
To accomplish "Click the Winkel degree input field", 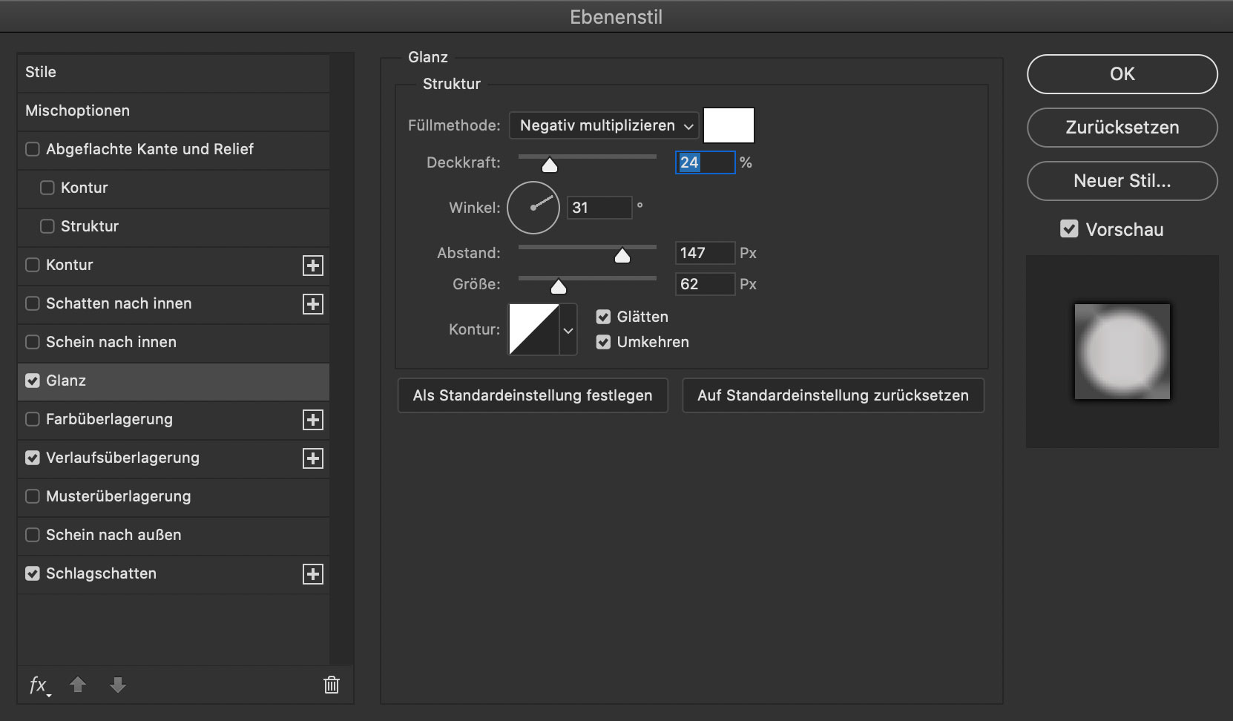I will (x=599, y=208).
